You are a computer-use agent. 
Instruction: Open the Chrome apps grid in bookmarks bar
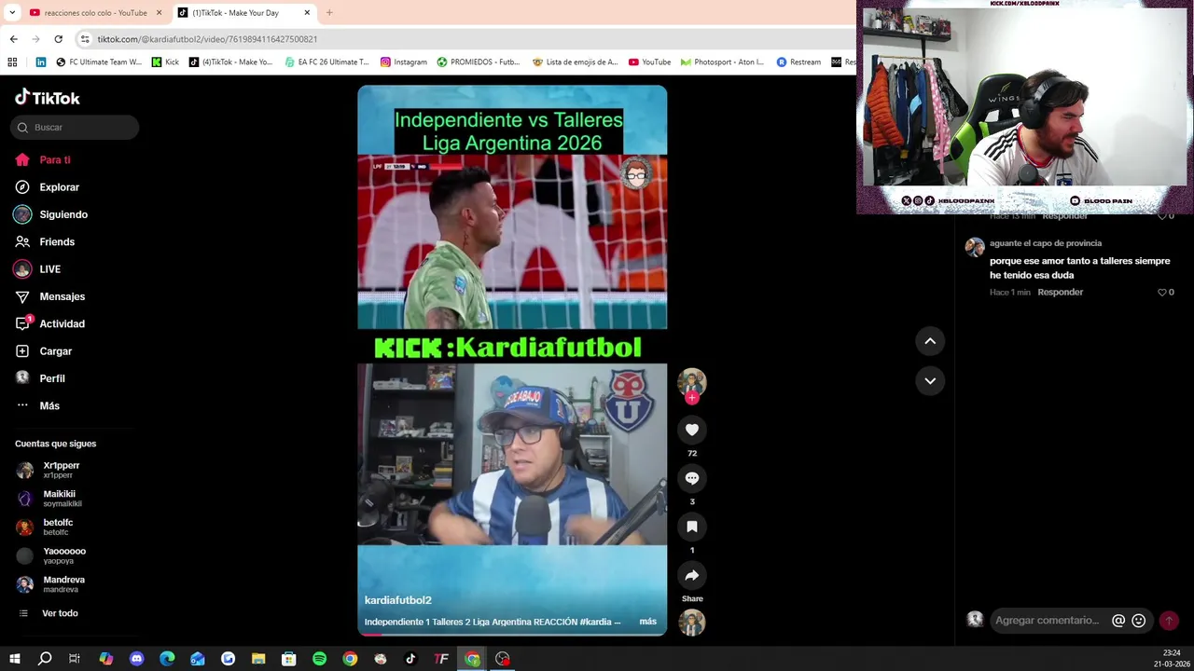coord(12,62)
